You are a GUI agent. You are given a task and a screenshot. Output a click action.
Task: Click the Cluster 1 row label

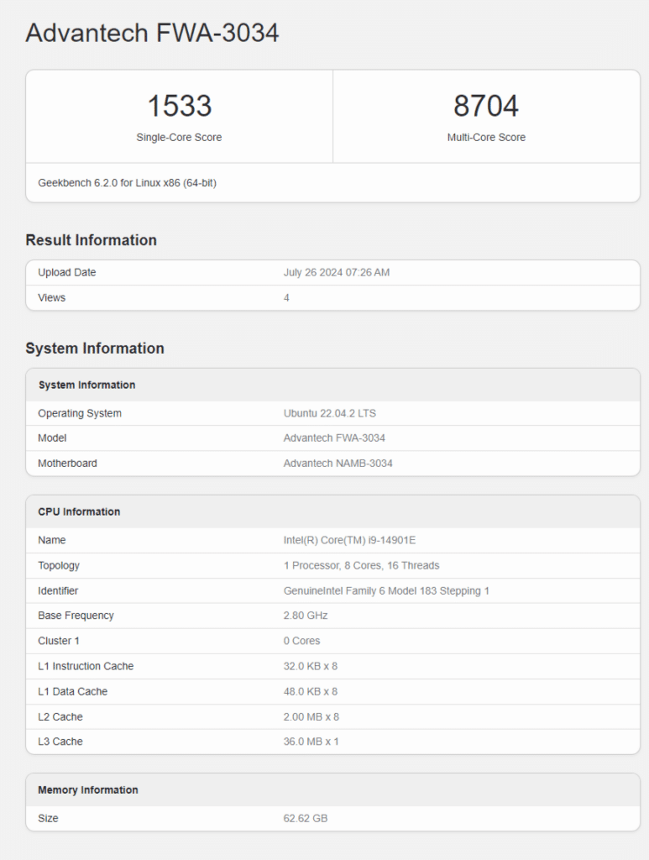59,641
